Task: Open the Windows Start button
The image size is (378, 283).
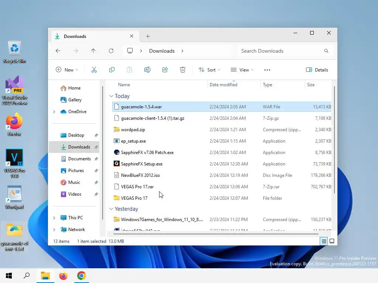Action: pos(9,276)
